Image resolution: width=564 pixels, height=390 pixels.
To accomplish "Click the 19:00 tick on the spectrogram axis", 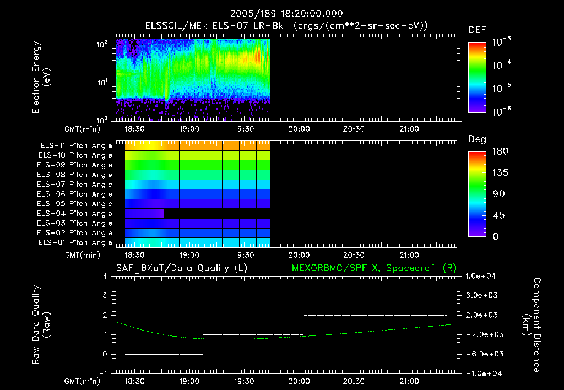I will tap(189, 129).
